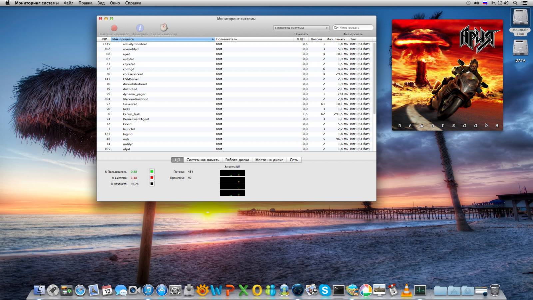Click Activity Monitor icon in dock
This screenshot has width=533, height=300.
(420, 290)
